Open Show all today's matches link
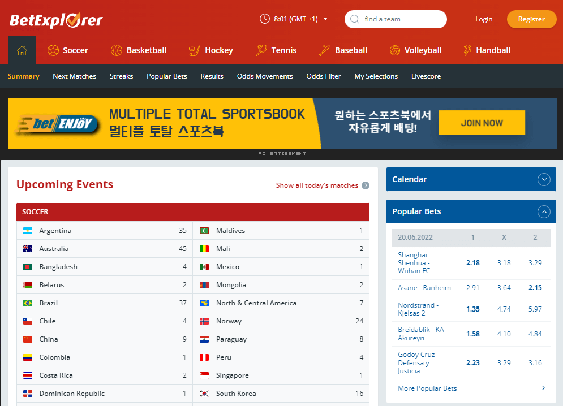Image resolution: width=563 pixels, height=406 pixels. [x=317, y=185]
